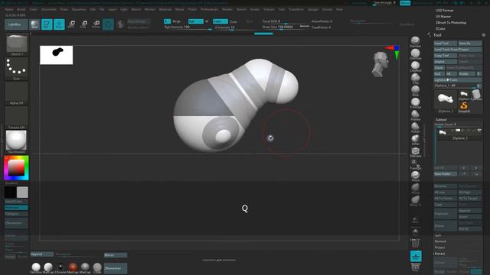490x275 pixels.
Task: Click the Import button in Tool palette
Action: point(446,62)
